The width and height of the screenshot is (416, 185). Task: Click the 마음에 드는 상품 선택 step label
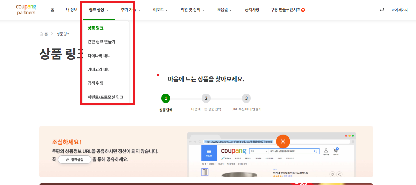coord(206,109)
